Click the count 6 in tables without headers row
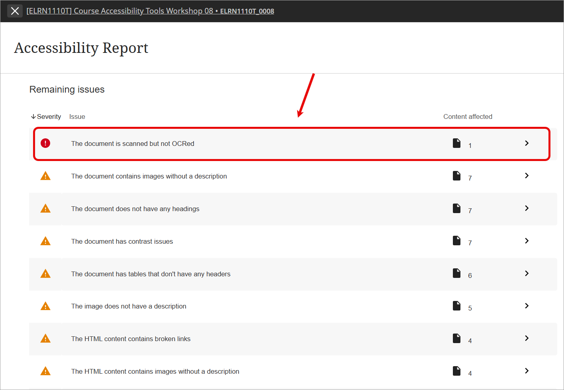The image size is (564, 390). (x=470, y=276)
